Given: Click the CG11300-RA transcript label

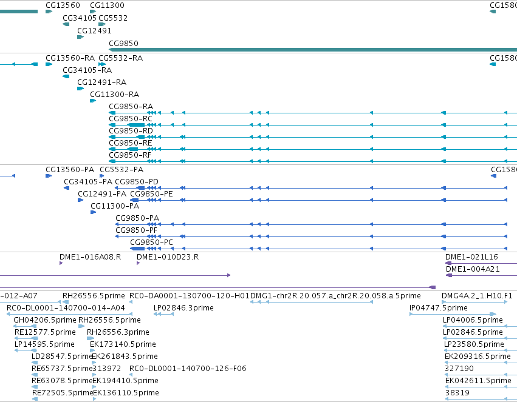Looking at the screenshot, I should pos(115,95).
